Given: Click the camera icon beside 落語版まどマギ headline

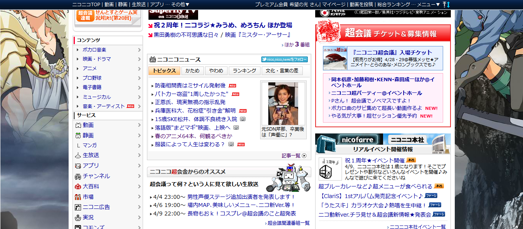Looking at the screenshot, I should pos(236,128).
